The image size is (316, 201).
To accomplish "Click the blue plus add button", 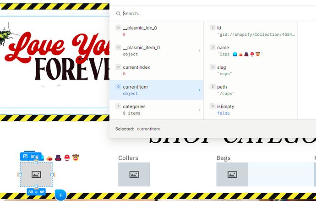I will (x=60, y=195).
